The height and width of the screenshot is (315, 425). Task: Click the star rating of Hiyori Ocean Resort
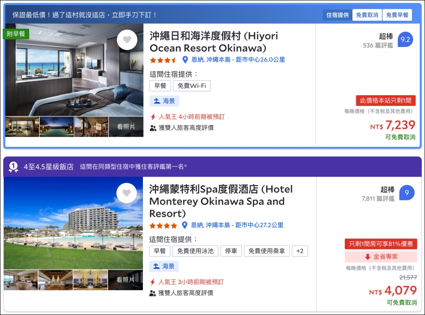(163, 60)
